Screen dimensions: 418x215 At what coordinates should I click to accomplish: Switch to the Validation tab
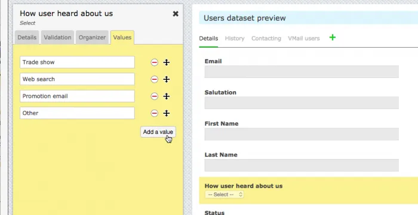point(57,38)
